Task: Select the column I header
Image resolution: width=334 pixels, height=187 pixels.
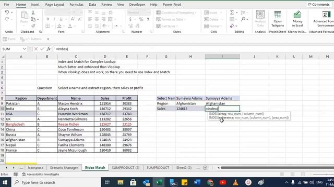Action: 222,57
